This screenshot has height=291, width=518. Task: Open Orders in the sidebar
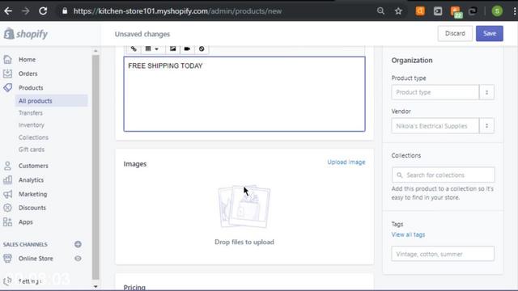(28, 74)
